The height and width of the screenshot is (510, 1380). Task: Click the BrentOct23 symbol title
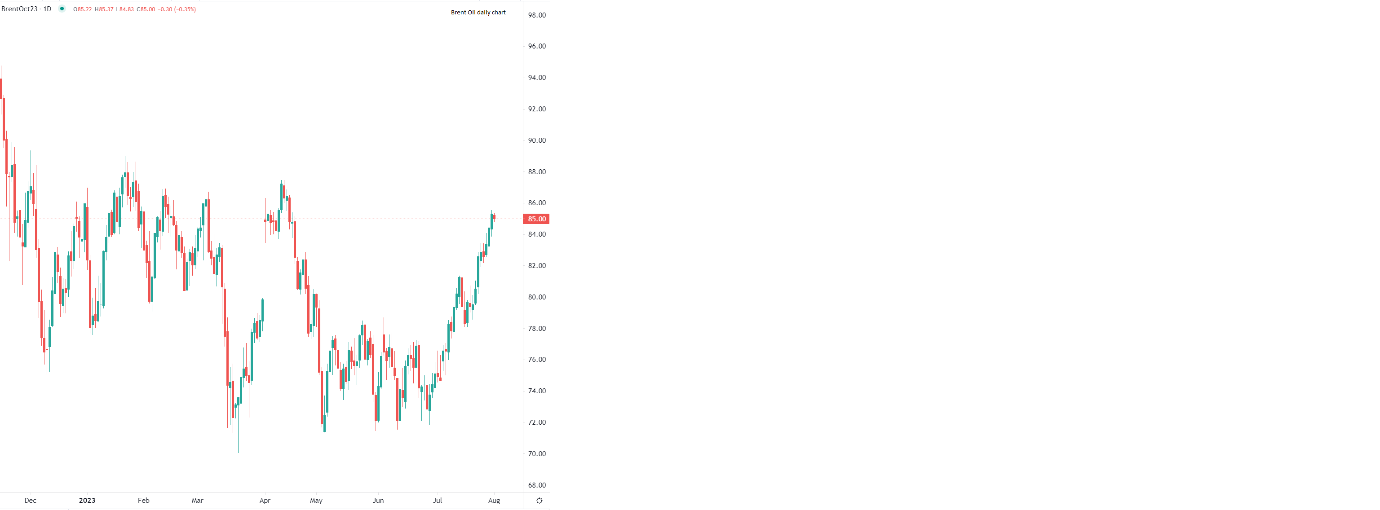coord(19,9)
